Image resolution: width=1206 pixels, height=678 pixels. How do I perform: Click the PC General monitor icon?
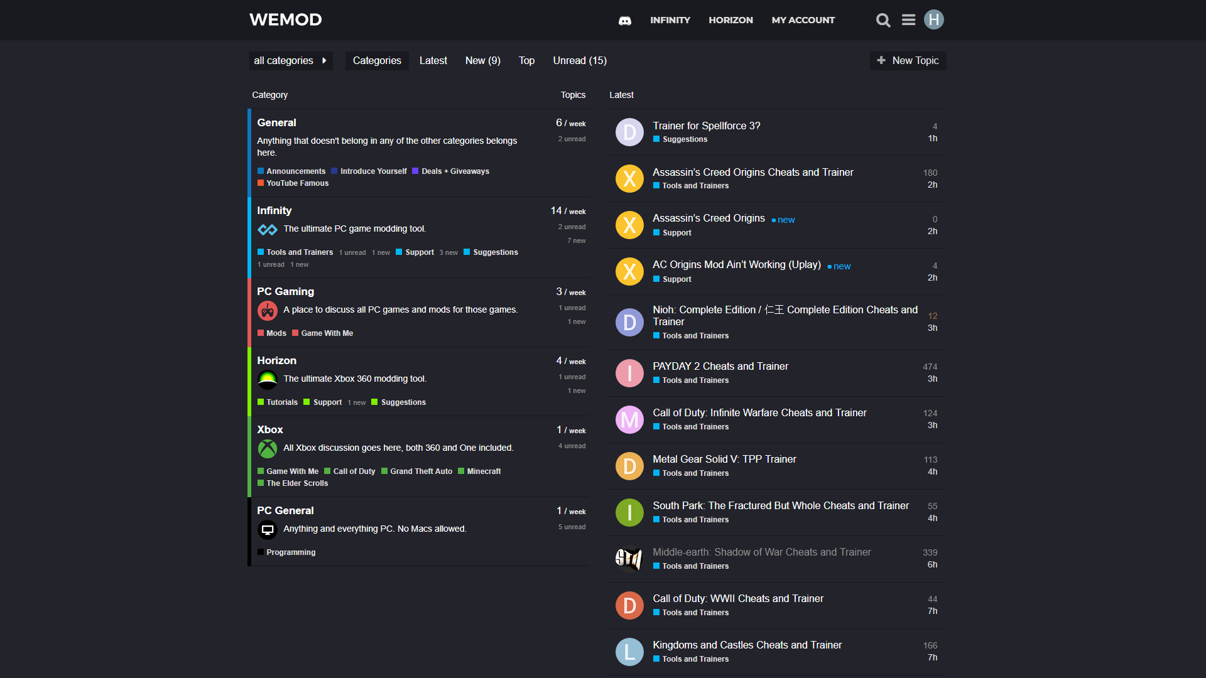268,530
